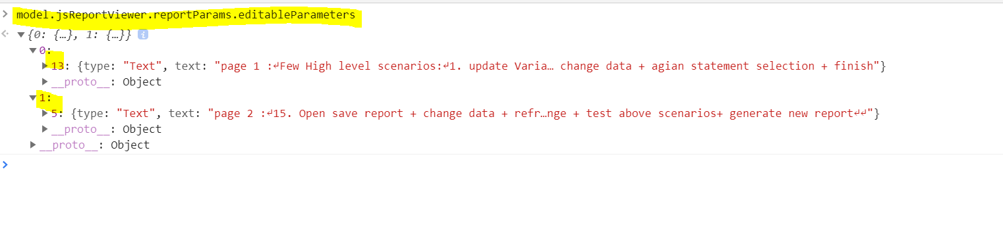Click the model.jsReportViewer.reportParams.editableParameters command text
The width and height of the screenshot is (1003, 238).
(185, 14)
